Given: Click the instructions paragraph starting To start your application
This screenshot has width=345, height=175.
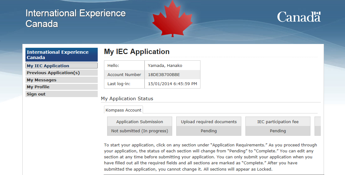Looking at the screenshot, I should tap(211, 157).
